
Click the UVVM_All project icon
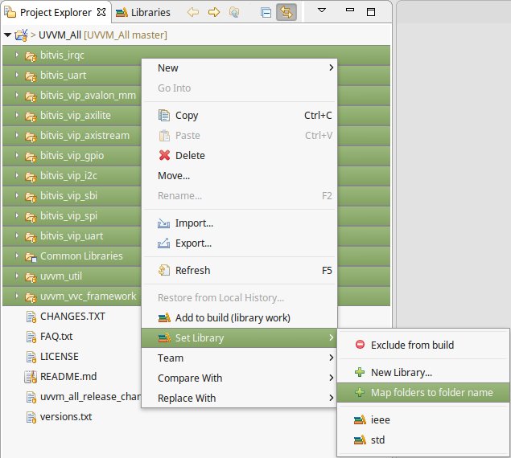[21, 35]
